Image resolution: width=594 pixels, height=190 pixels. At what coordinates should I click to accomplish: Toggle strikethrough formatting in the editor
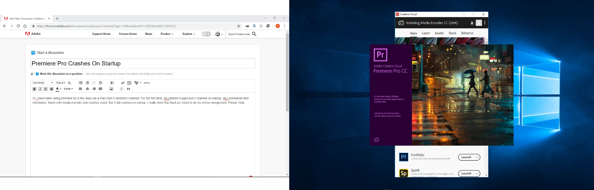point(51,89)
